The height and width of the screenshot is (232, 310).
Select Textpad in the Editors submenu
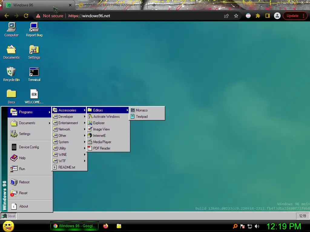coord(147,116)
